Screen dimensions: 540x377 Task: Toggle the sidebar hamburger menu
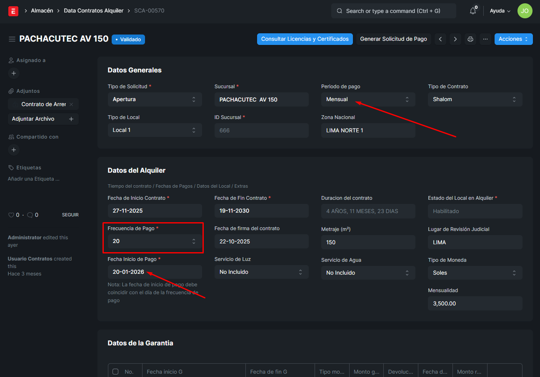[12, 39]
